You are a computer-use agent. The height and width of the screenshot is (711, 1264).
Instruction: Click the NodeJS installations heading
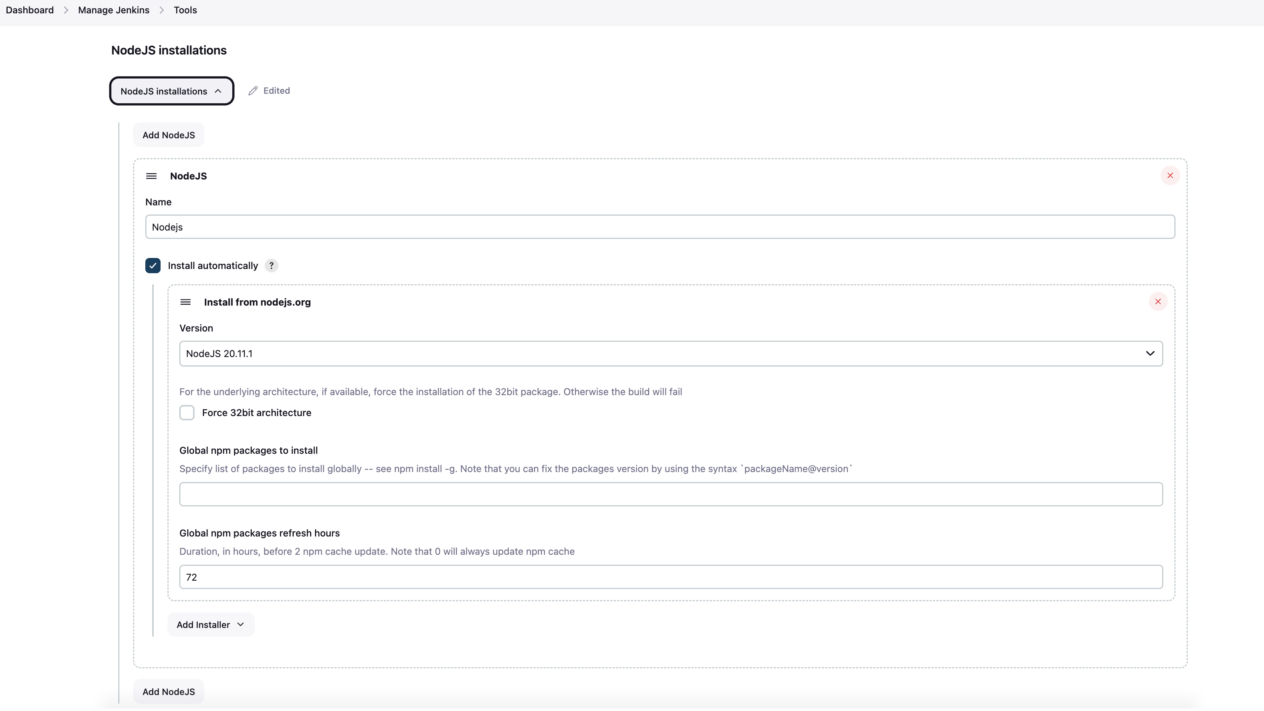[x=169, y=50]
